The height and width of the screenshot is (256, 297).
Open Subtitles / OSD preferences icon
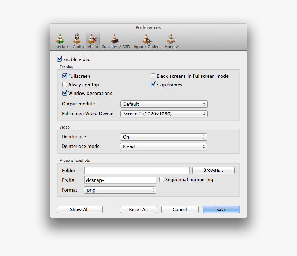point(115,39)
